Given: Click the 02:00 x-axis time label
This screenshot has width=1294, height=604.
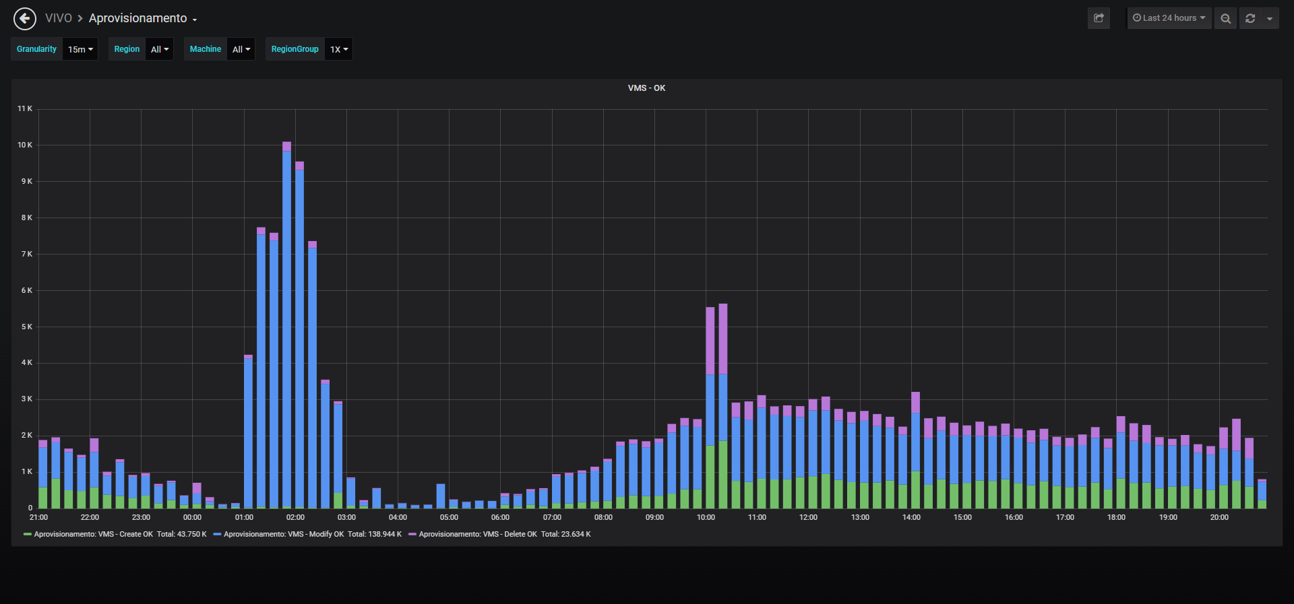Looking at the screenshot, I should click(x=295, y=517).
